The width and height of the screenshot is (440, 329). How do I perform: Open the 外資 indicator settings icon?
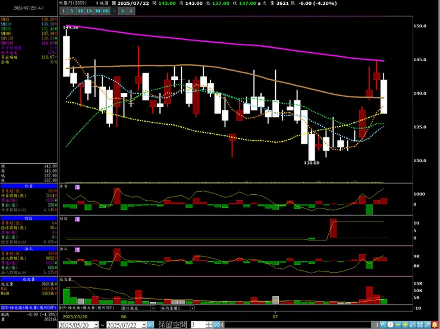click(77, 187)
